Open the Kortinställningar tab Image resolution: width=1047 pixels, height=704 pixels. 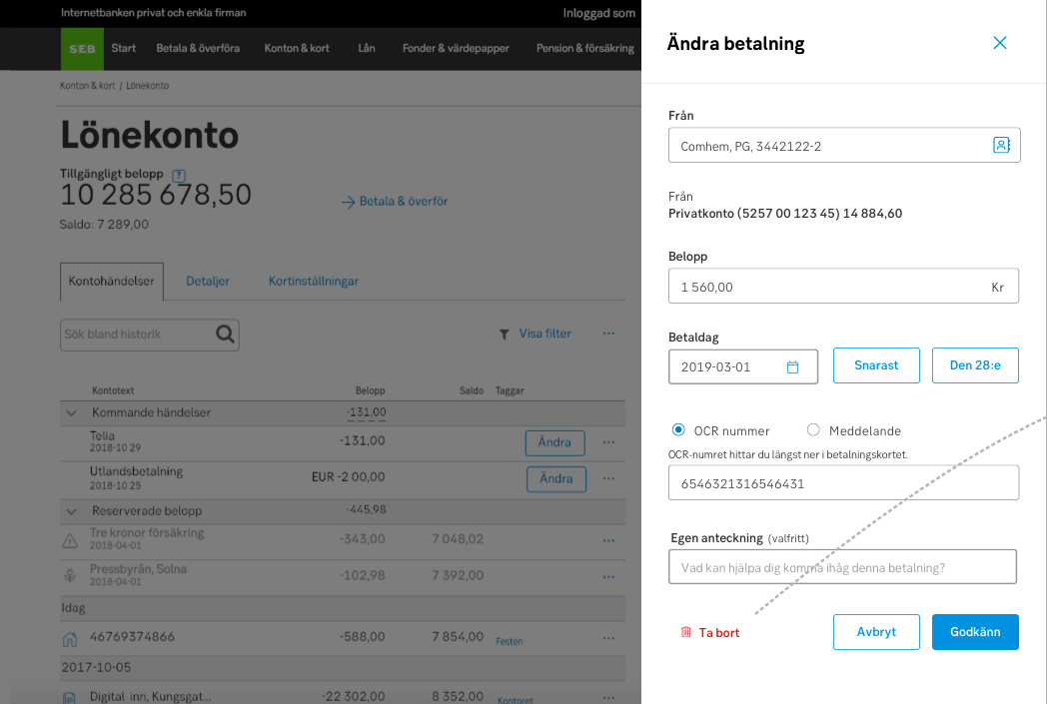click(313, 281)
